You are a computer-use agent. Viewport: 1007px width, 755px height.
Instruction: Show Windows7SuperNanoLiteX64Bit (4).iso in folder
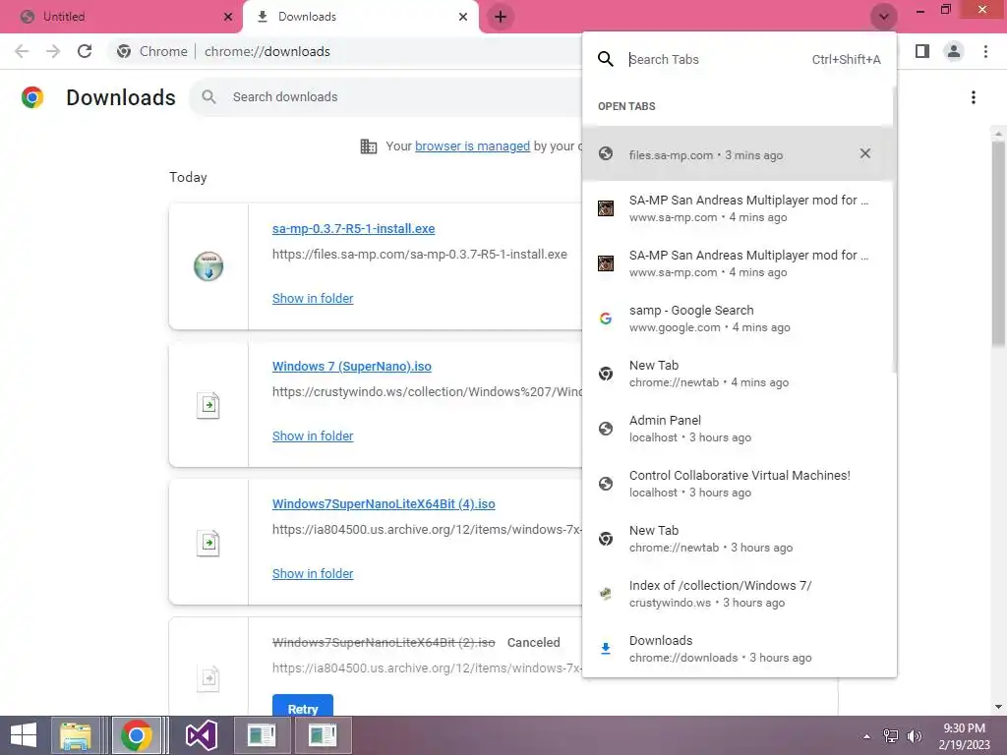tap(313, 573)
